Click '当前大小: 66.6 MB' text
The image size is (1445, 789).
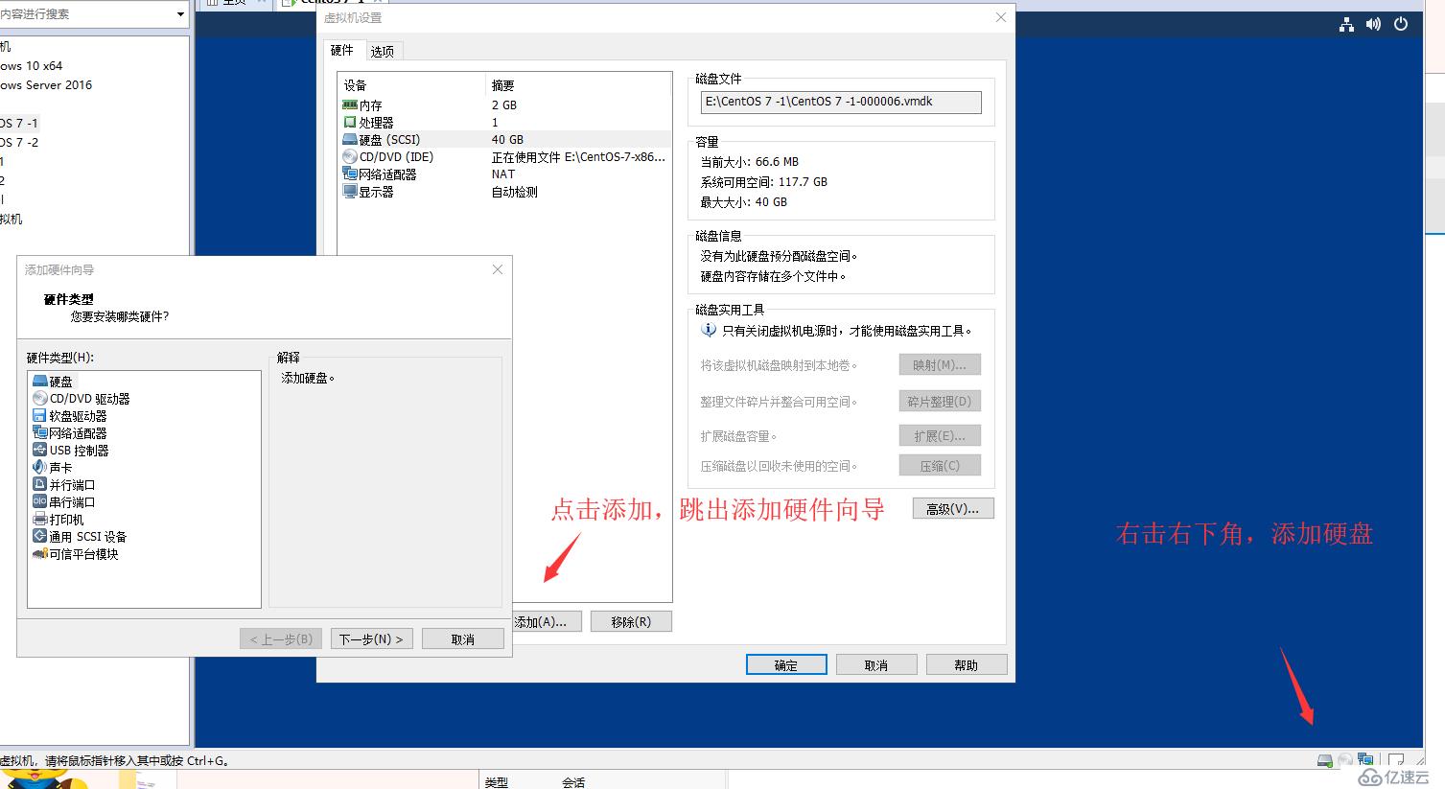pyautogui.click(x=749, y=162)
